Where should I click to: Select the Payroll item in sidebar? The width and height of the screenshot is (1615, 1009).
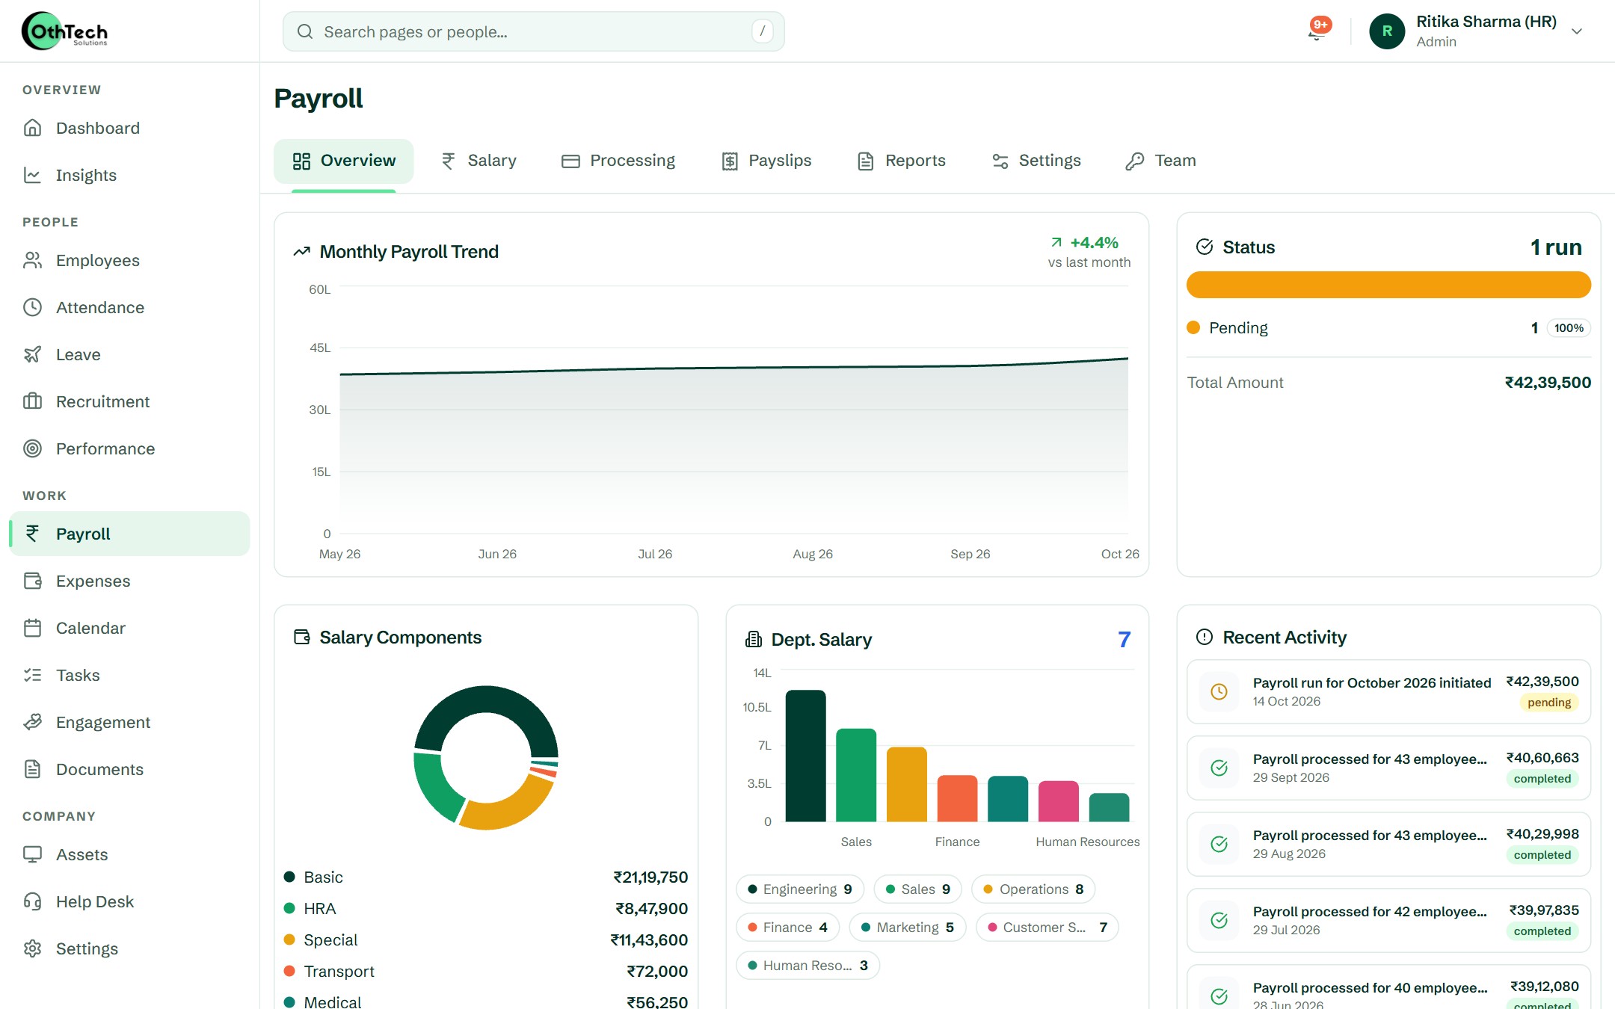point(129,534)
